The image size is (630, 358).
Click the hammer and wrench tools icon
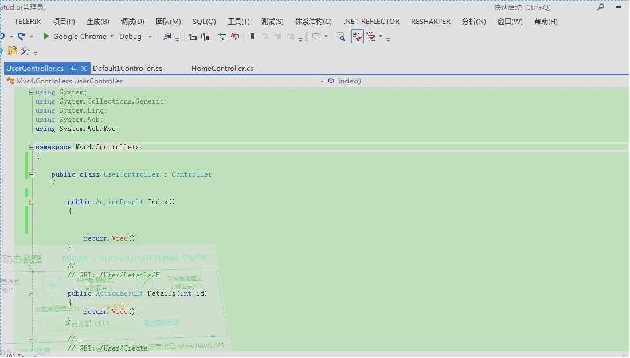point(25,51)
